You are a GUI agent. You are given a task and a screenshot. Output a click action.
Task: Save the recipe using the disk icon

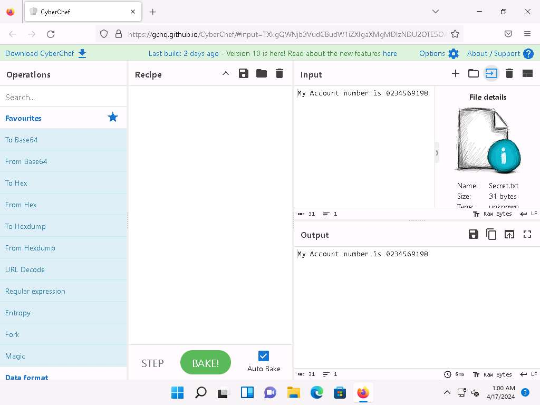pos(244,74)
